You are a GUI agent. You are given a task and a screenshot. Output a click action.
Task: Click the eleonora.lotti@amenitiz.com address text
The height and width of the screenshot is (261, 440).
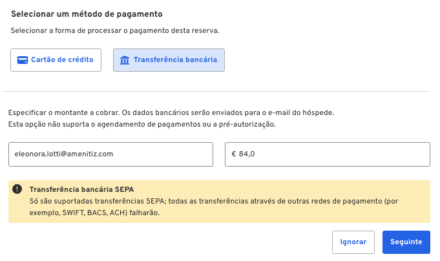64,154
